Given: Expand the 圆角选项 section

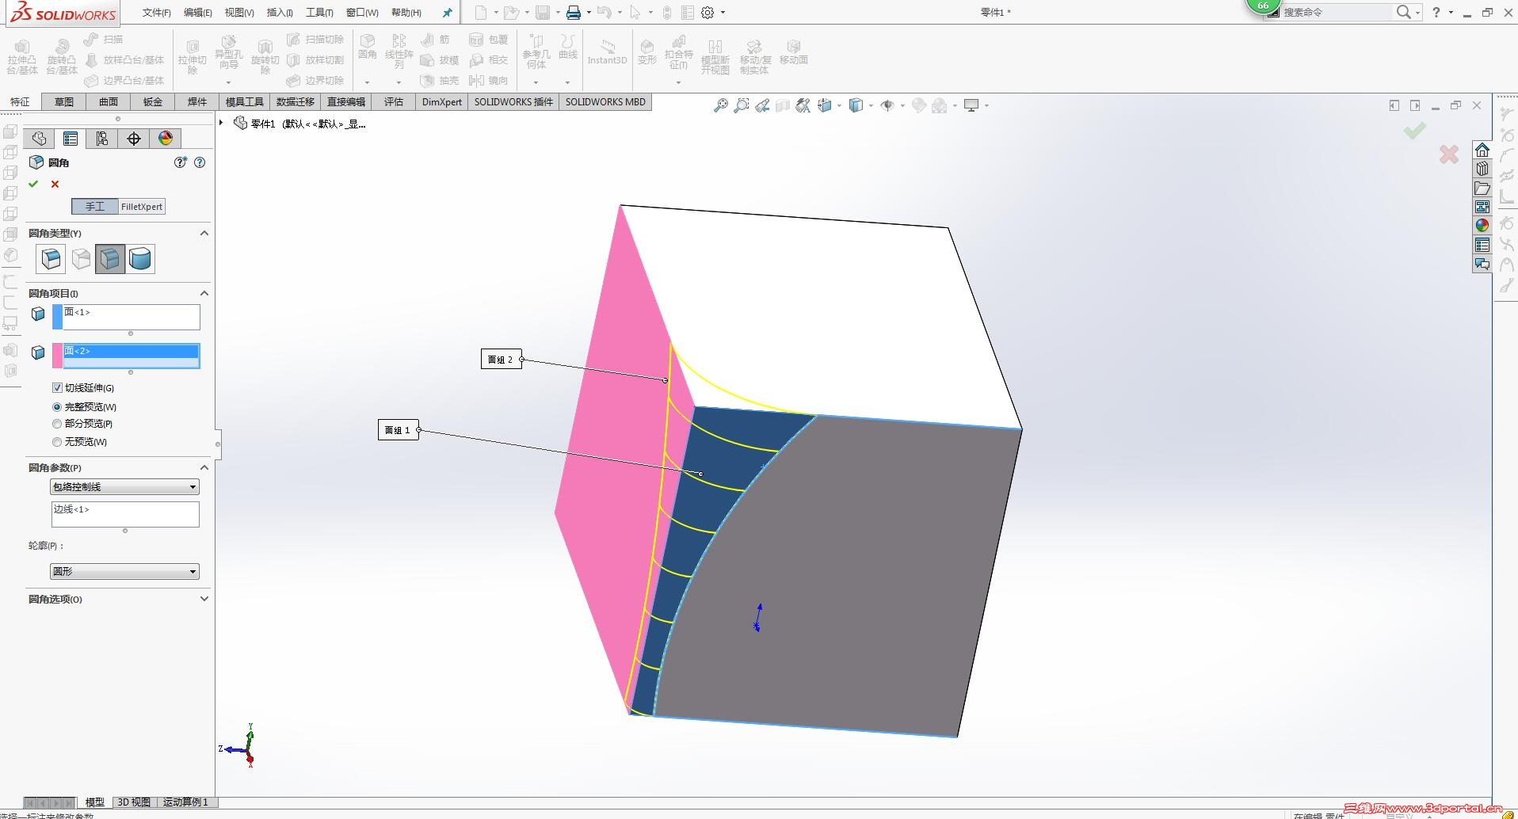Looking at the screenshot, I should point(204,599).
